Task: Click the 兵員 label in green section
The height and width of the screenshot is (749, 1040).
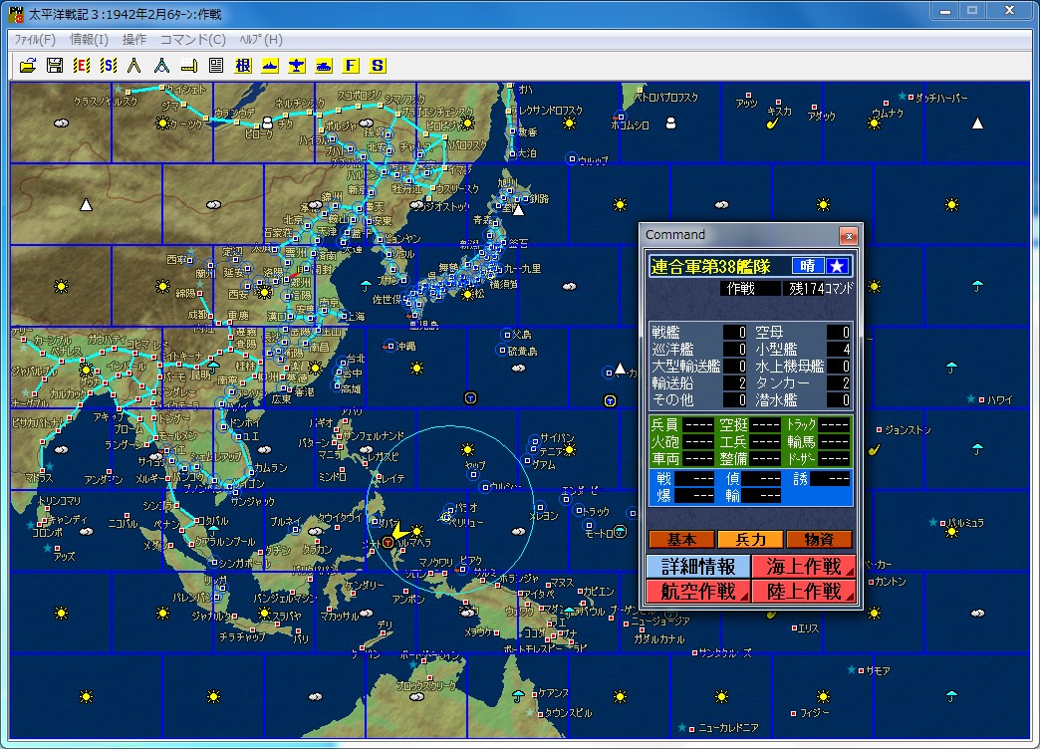Action: (x=664, y=424)
